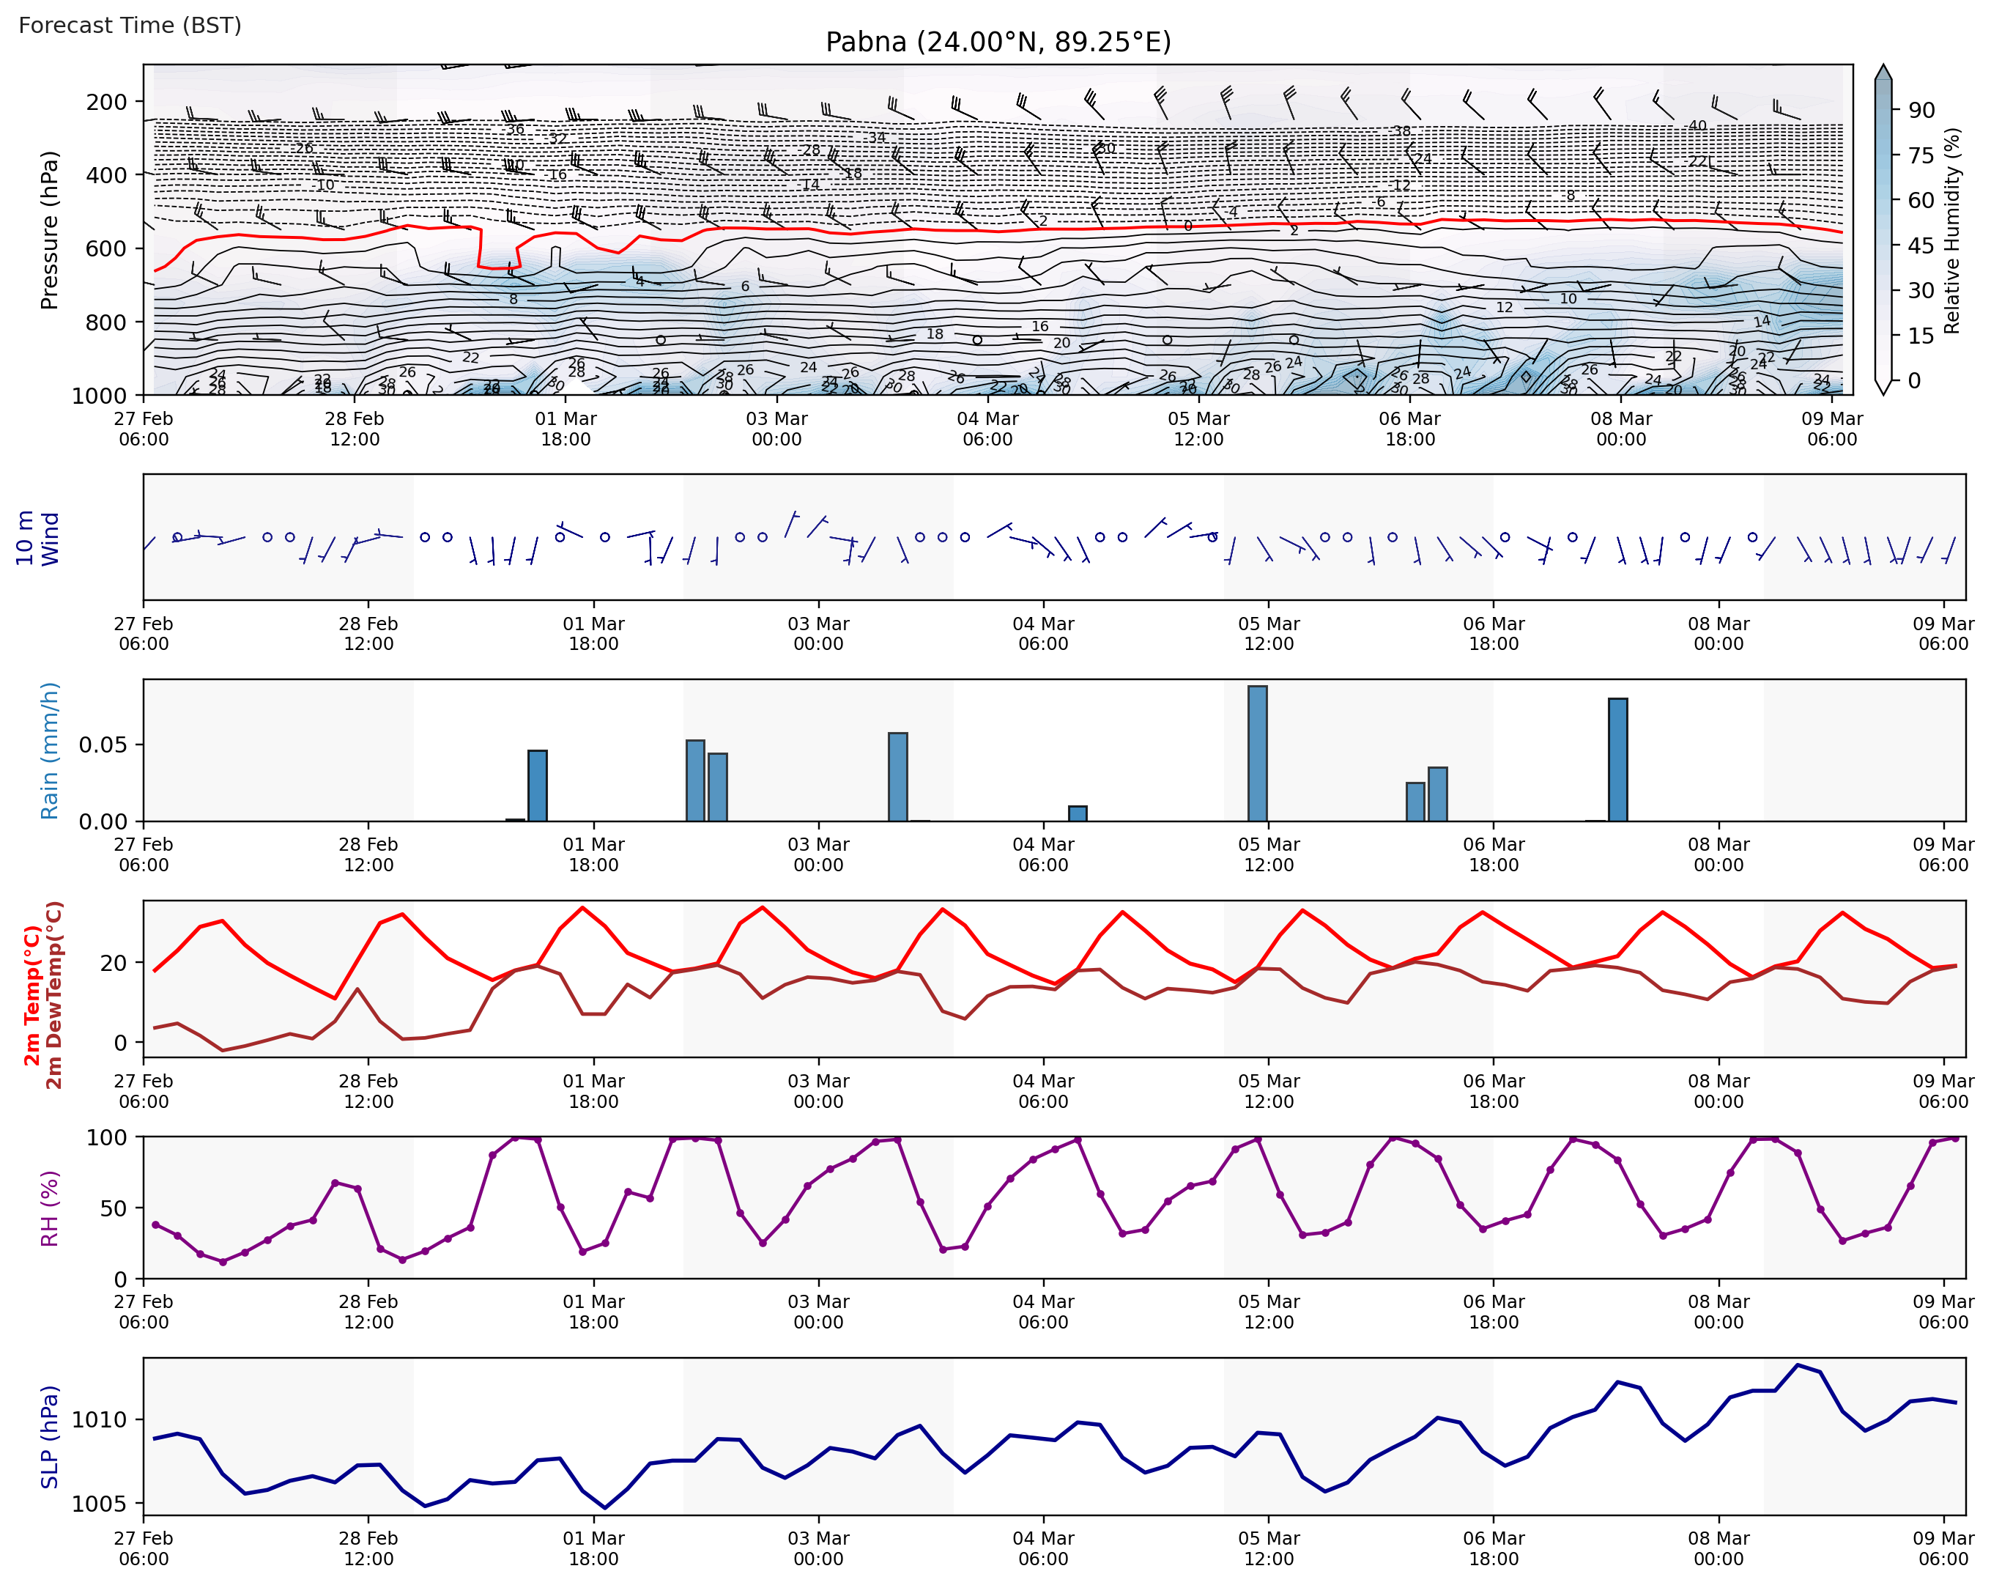
Task: Click the Relative Humidity (%) colorbar label
Action: [1951, 231]
